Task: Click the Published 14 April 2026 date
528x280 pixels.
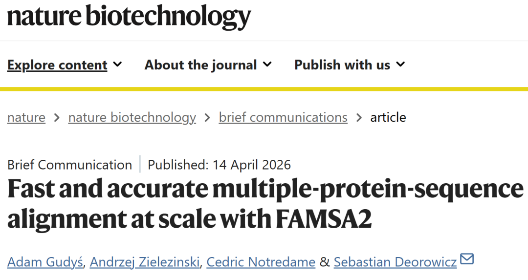Action: (x=220, y=165)
